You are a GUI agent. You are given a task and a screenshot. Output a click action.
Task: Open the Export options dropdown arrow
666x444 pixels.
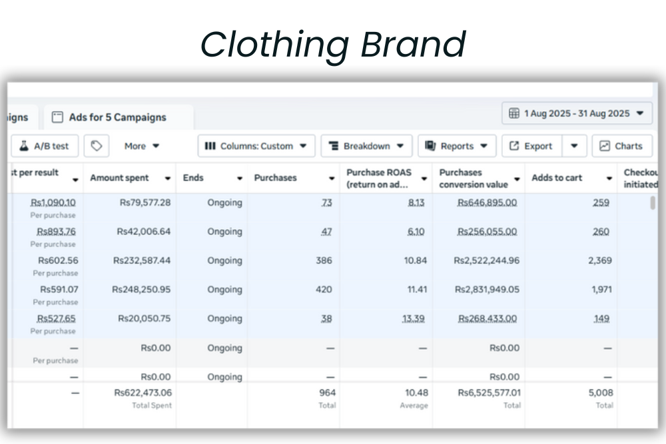(x=574, y=146)
